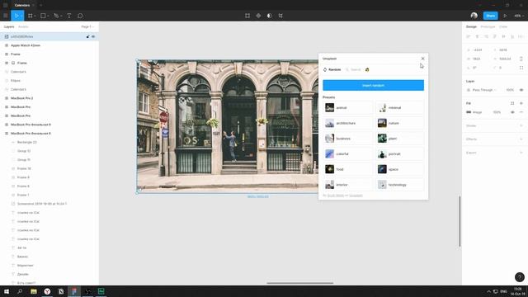Toggle lock on selected top layer
The width and height of the screenshot is (528, 297).
click(88, 36)
